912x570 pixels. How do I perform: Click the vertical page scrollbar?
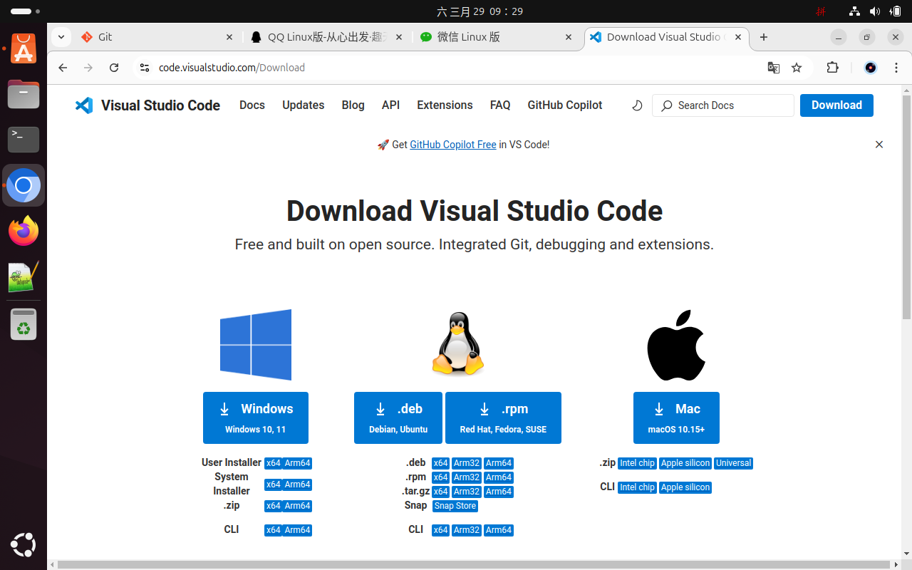[x=906, y=207]
